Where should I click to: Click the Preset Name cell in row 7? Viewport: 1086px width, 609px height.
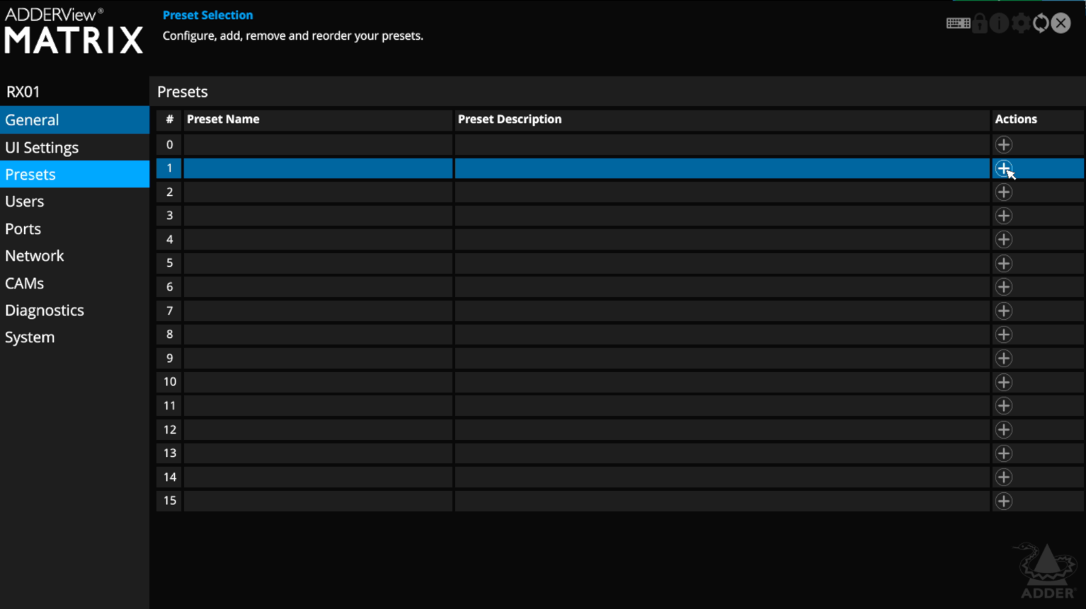318,311
